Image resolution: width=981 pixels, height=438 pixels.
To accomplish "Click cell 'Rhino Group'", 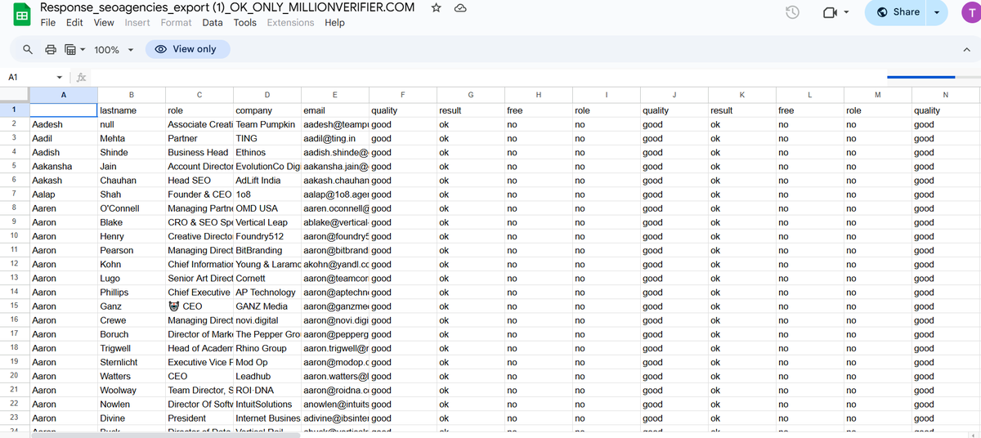I will 267,348.
